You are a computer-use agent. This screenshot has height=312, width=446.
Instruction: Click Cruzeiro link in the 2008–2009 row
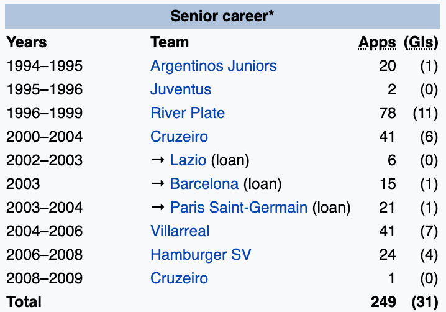[x=179, y=278]
